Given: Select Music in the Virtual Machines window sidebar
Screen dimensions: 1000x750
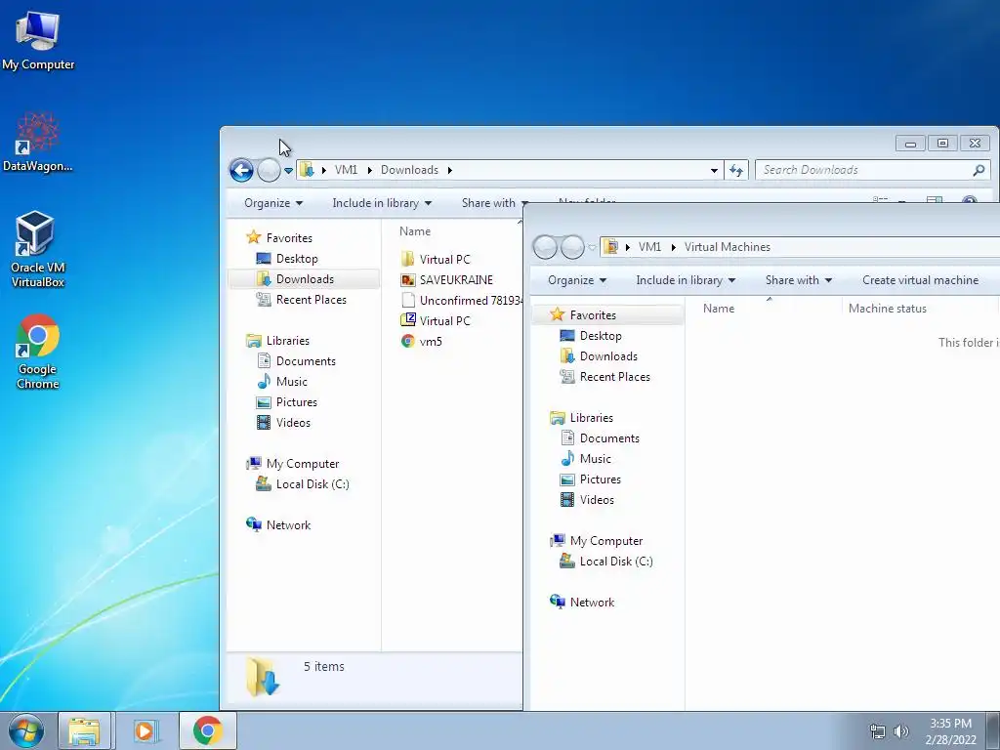Looking at the screenshot, I should [595, 459].
